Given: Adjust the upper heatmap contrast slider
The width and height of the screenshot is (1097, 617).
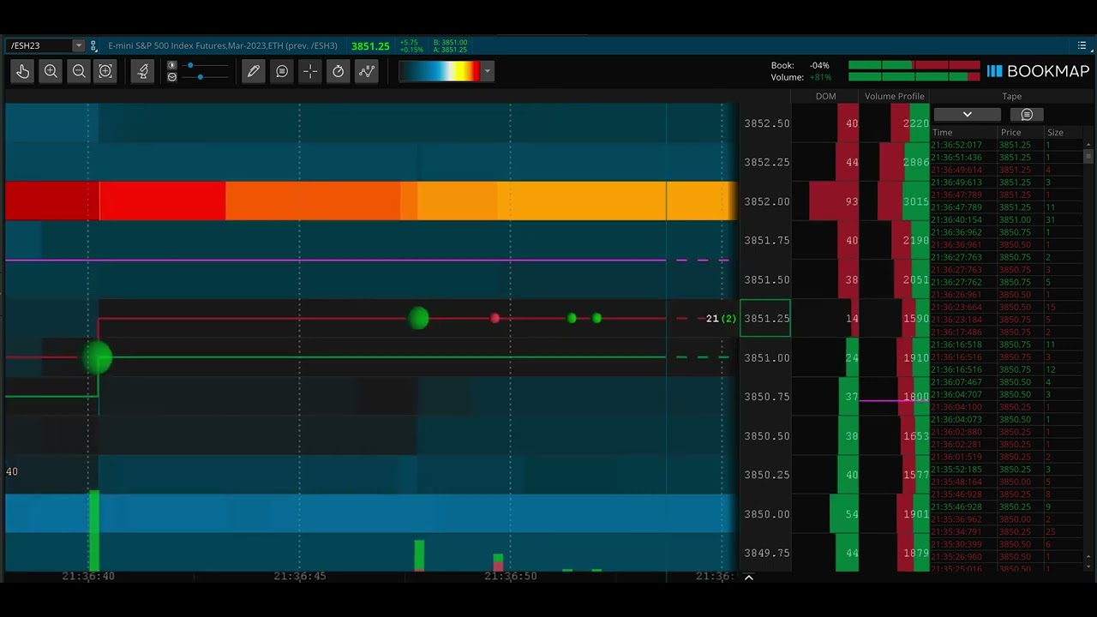Looking at the screenshot, I should coord(207,65).
